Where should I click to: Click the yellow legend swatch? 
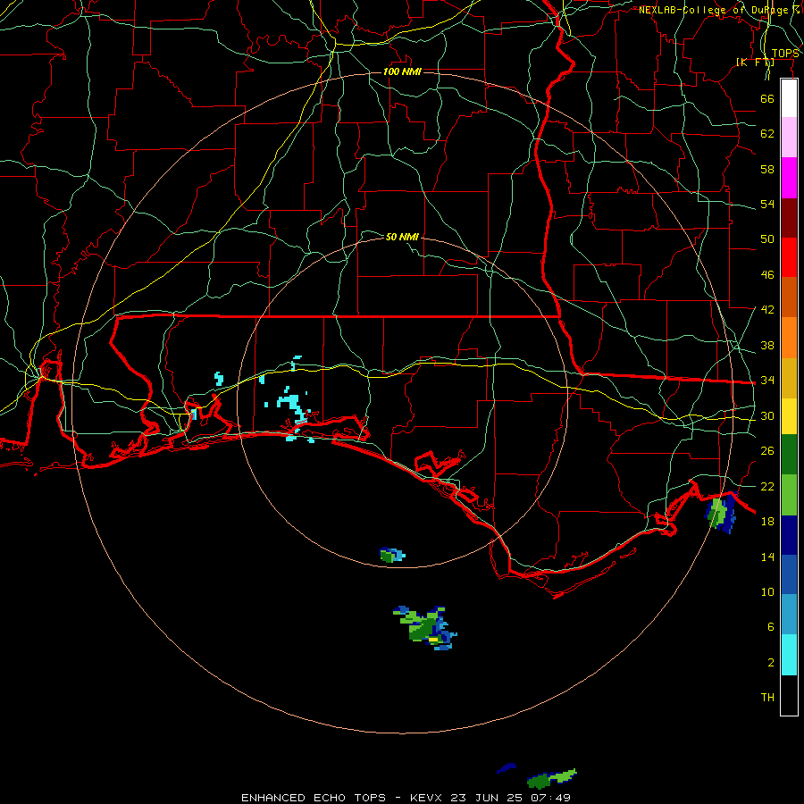789,416
